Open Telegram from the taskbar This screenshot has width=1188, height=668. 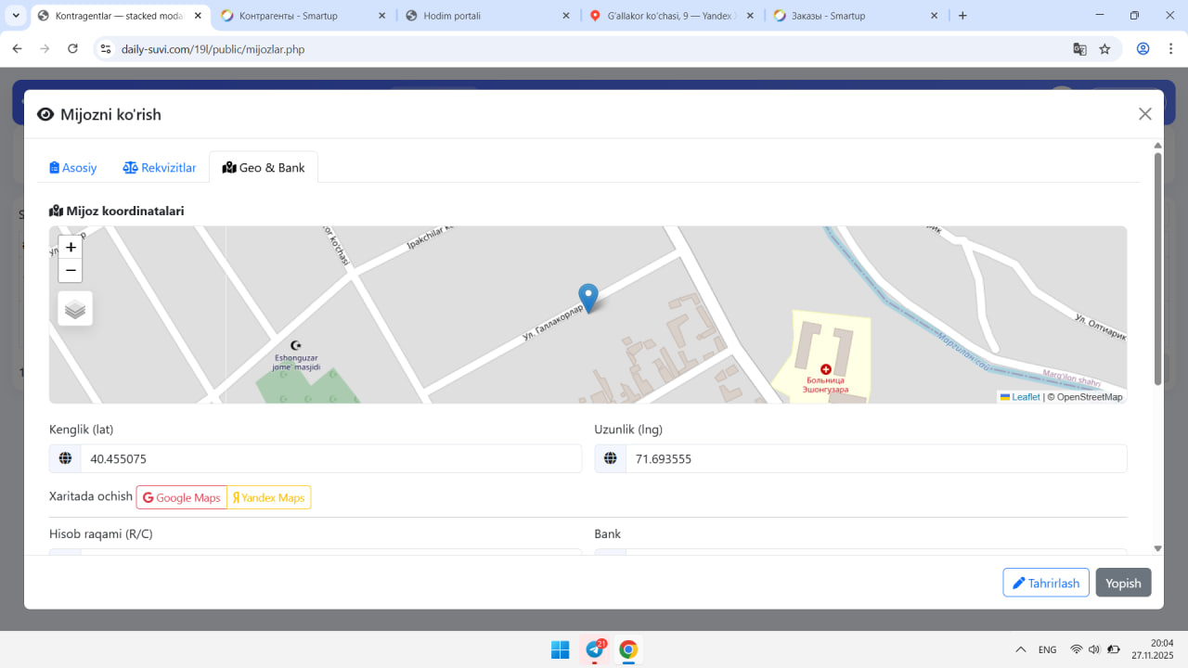tap(594, 649)
